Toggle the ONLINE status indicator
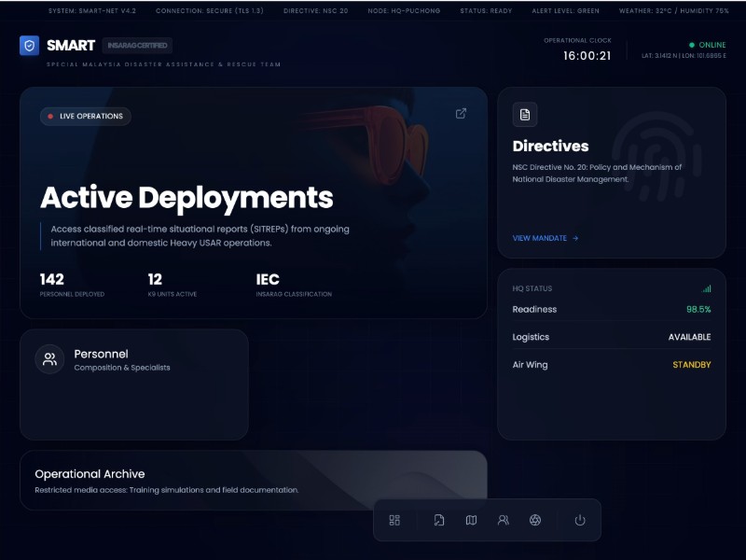The width and height of the screenshot is (746, 560). click(x=709, y=44)
